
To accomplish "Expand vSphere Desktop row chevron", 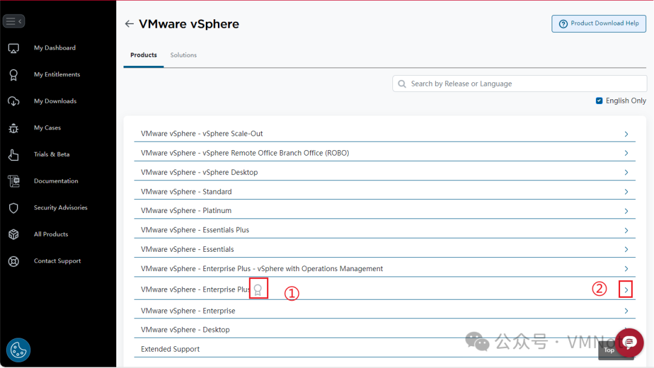I will pyautogui.click(x=626, y=172).
